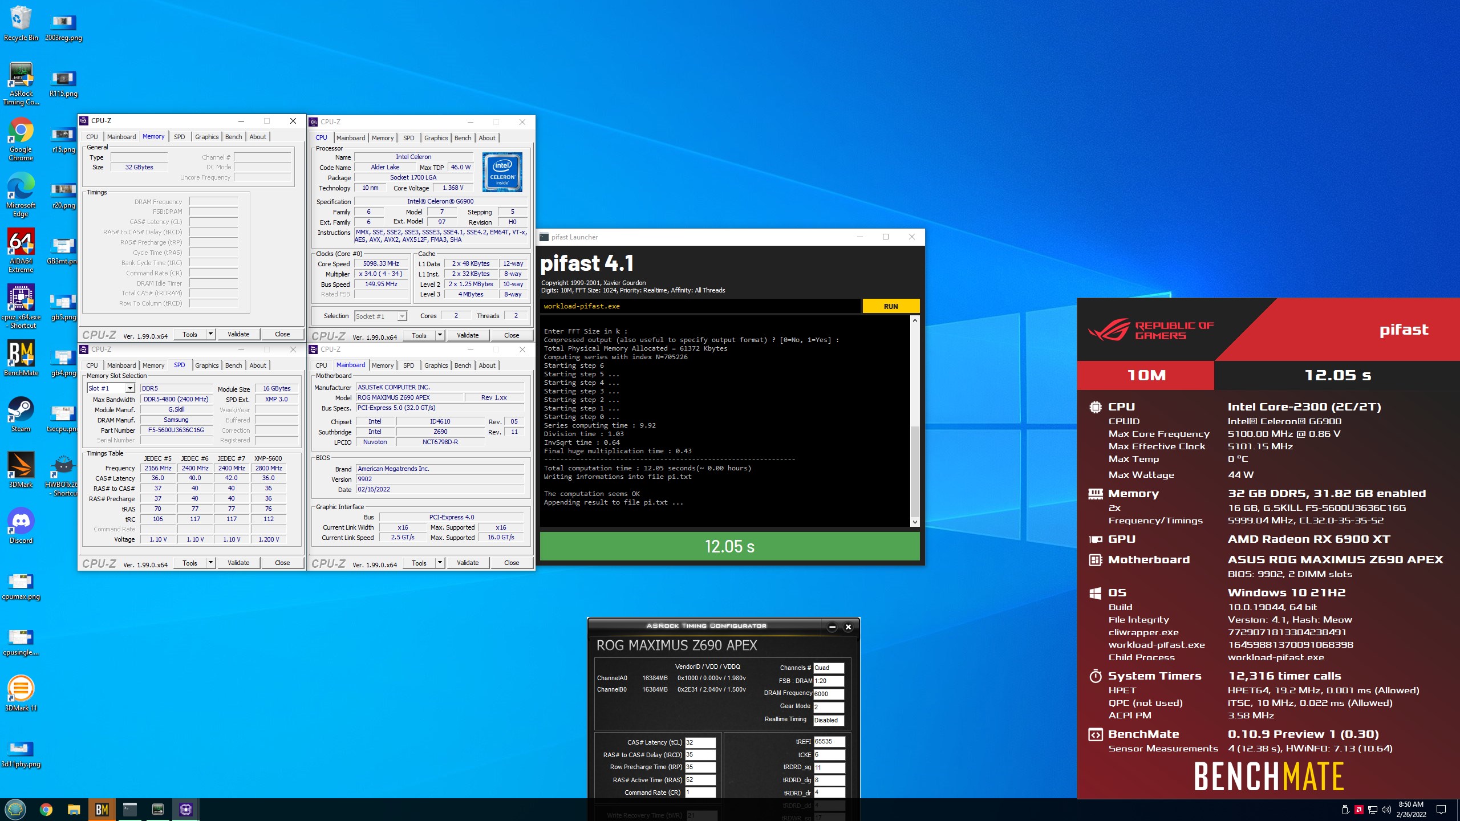Open the tsecpu.png desktop file
The height and width of the screenshot is (821, 1460).
tap(63, 418)
